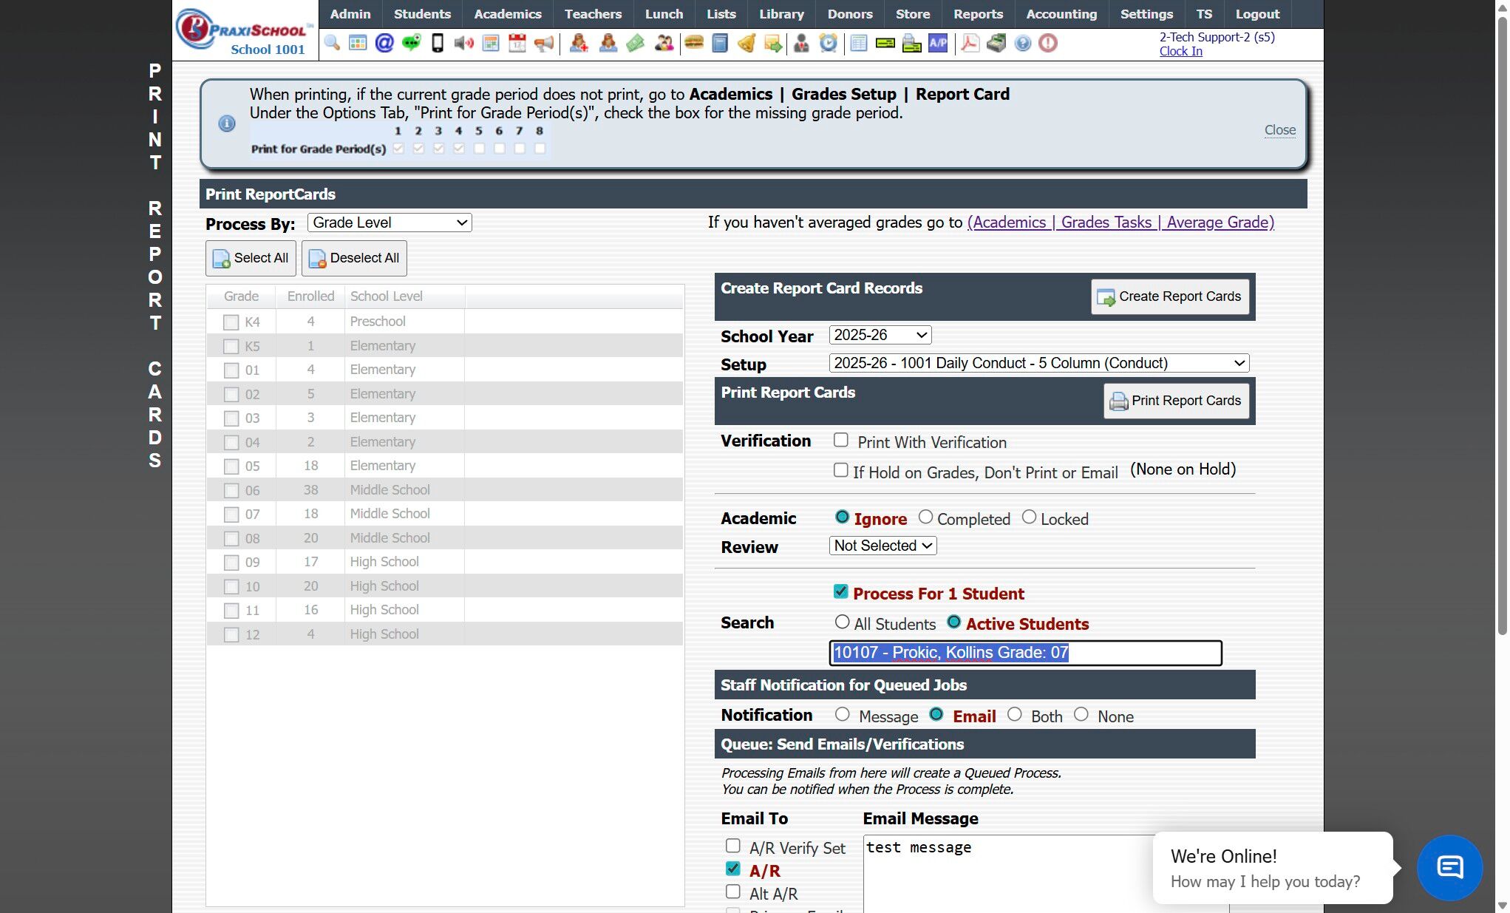Click the magnifying glass search icon
Image resolution: width=1510 pixels, height=913 pixels.
pos(332,43)
